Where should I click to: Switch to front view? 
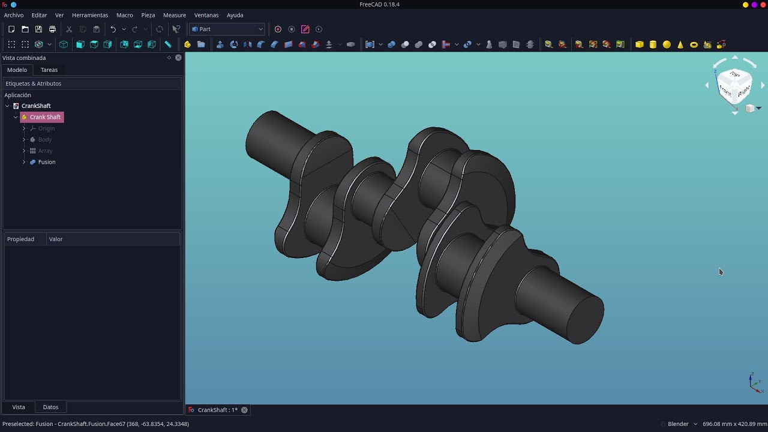tap(80, 44)
